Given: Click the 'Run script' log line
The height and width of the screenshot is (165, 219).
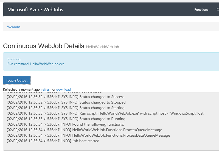Looking at the screenshot, I should point(105,113).
